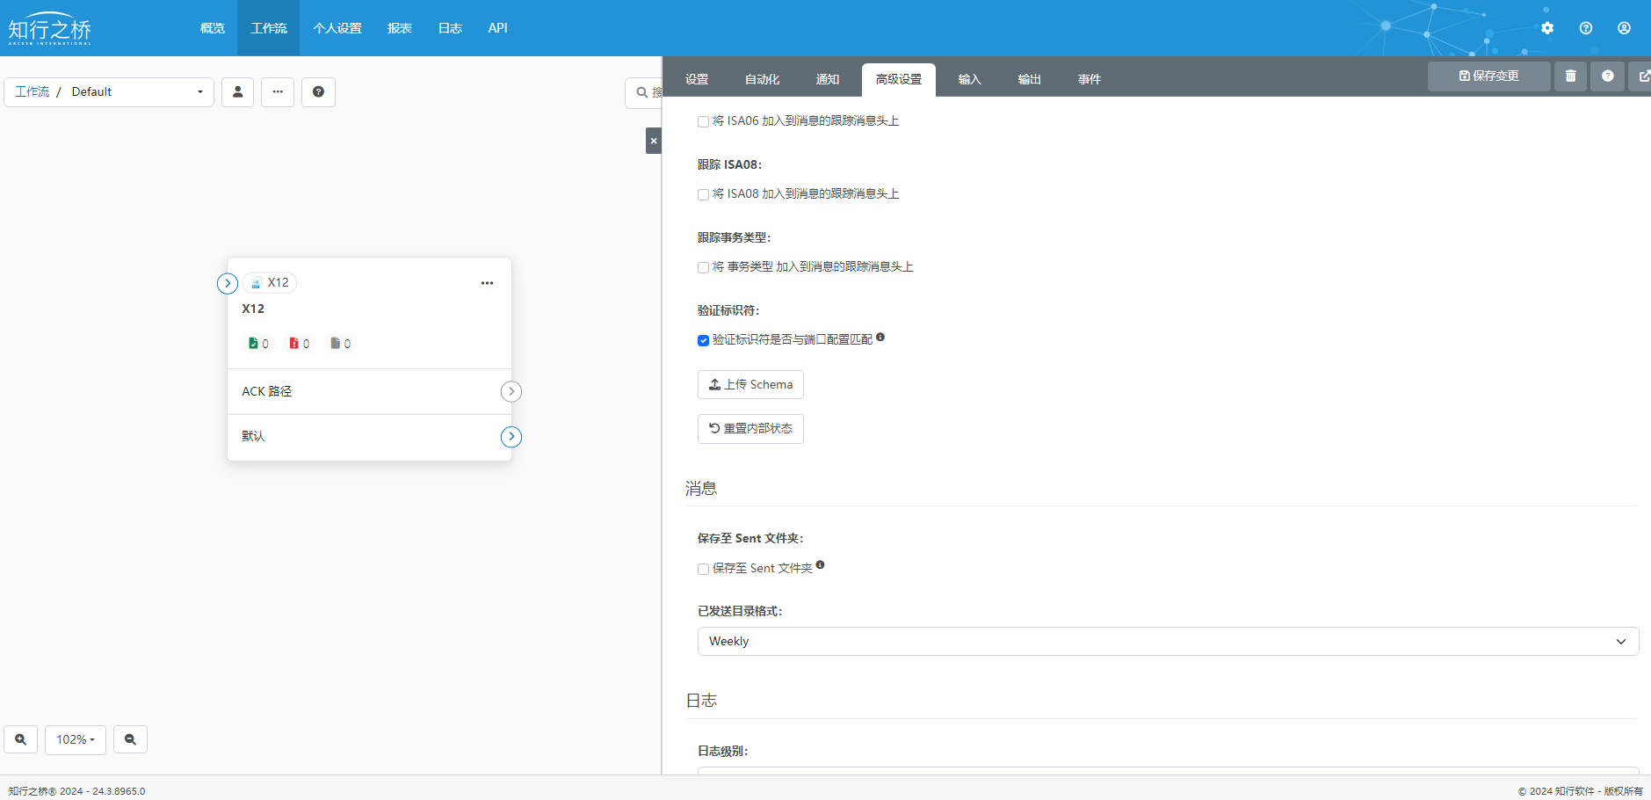Click the 上传 Schema button

tap(750, 385)
